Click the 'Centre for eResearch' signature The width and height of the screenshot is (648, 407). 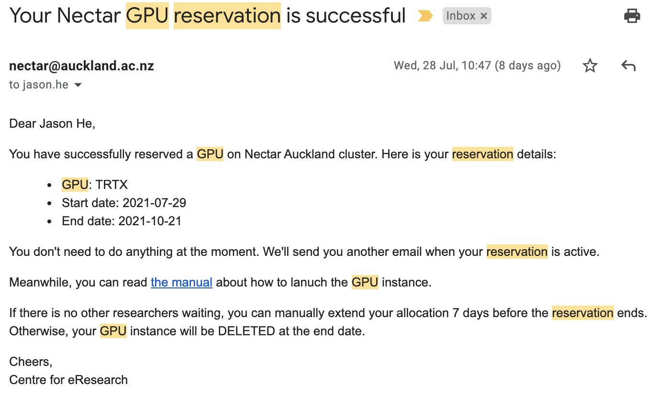(x=68, y=380)
